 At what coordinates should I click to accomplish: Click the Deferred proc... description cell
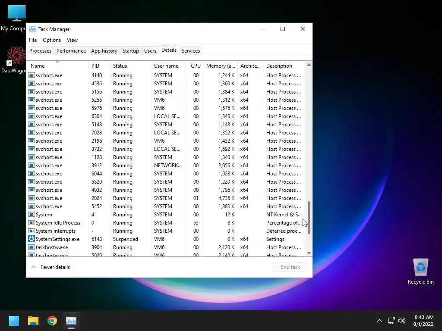click(284, 231)
